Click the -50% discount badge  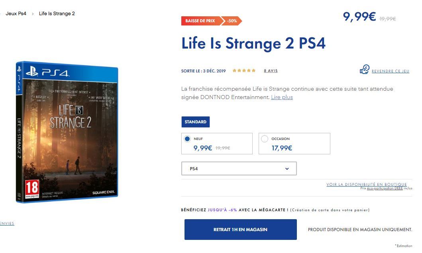(232, 21)
